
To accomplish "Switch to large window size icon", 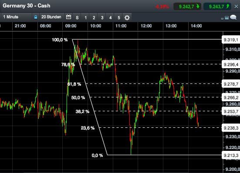I will click(x=226, y=18).
